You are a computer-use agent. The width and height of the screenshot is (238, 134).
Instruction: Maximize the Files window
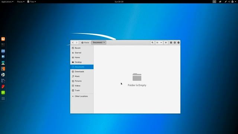click(175, 42)
